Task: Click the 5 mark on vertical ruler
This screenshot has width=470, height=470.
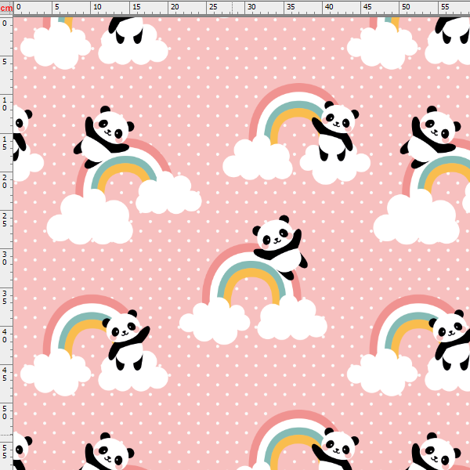Action: pyautogui.click(x=5, y=62)
